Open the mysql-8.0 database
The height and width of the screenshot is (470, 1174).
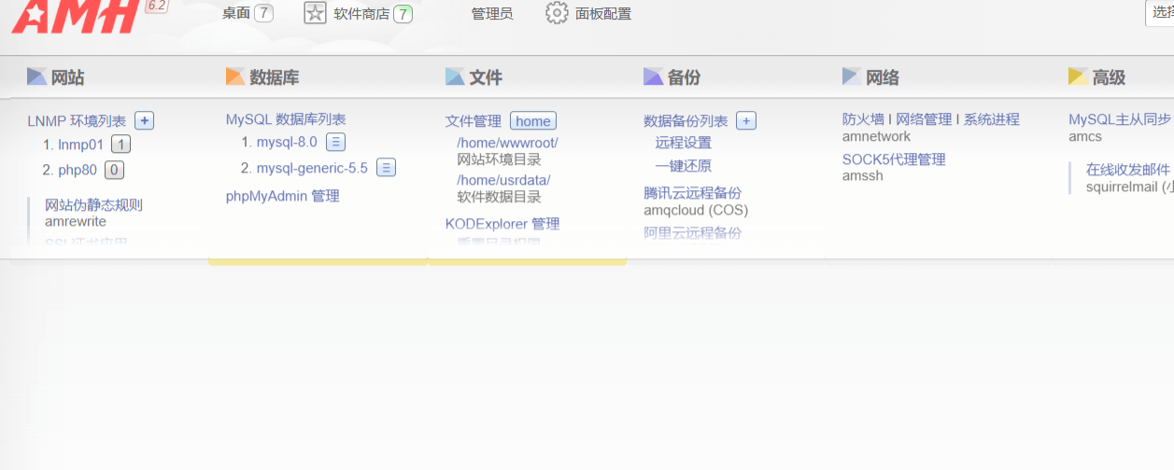(x=287, y=142)
